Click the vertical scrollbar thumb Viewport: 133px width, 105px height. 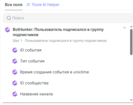pyautogui.click(x=131, y=42)
